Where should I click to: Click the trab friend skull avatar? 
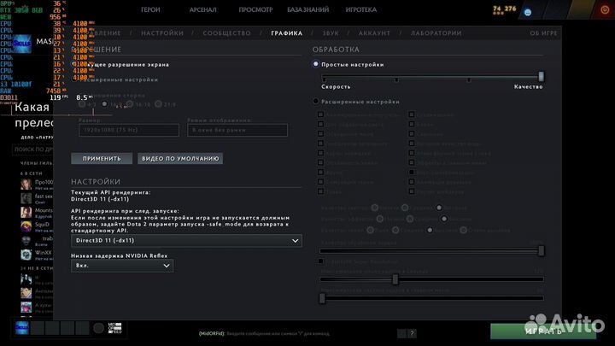(x=26, y=240)
